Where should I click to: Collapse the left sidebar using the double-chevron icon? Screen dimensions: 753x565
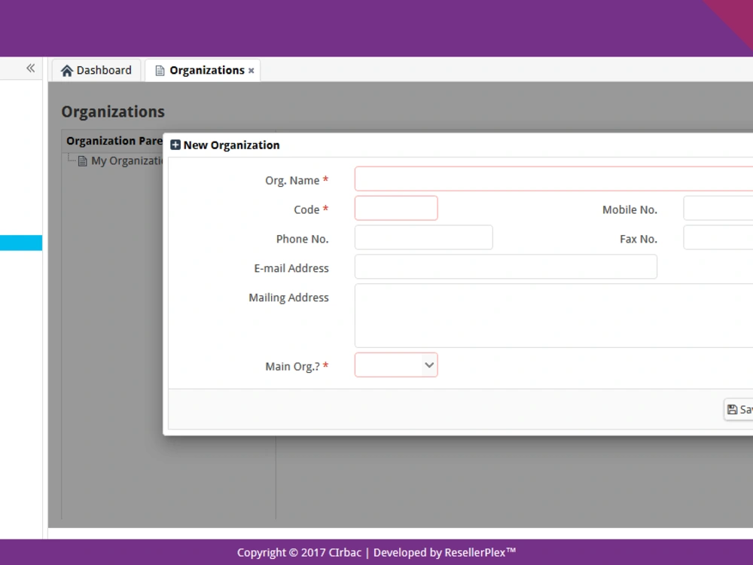point(31,68)
